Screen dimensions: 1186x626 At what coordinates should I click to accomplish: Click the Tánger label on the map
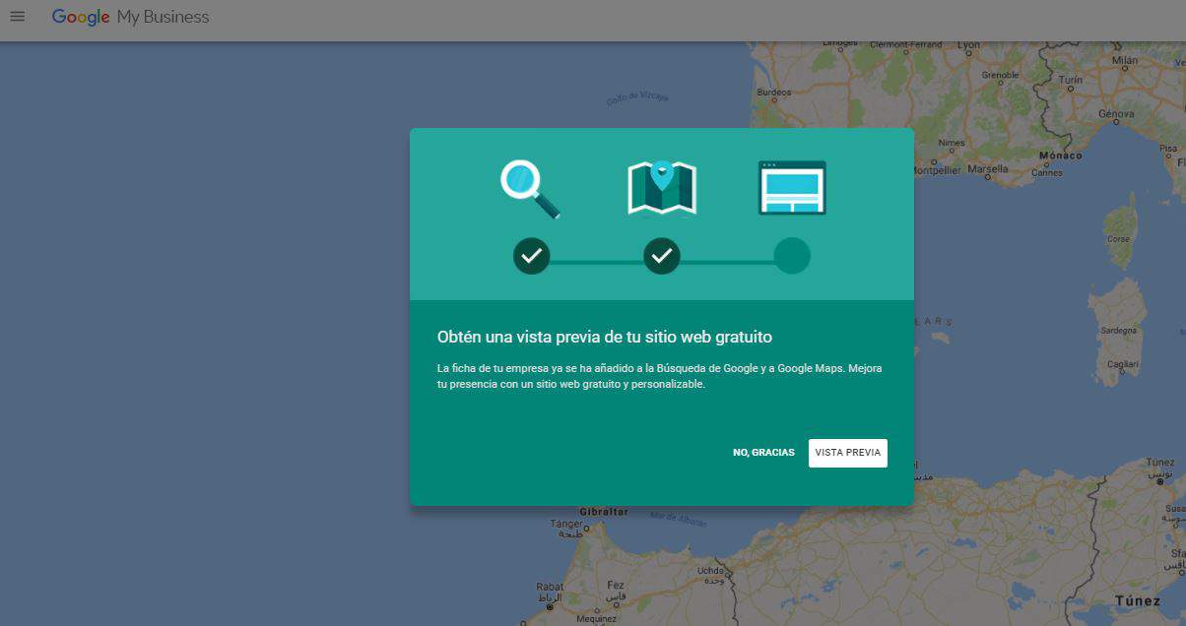pyautogui.click(x=566, y=524)
